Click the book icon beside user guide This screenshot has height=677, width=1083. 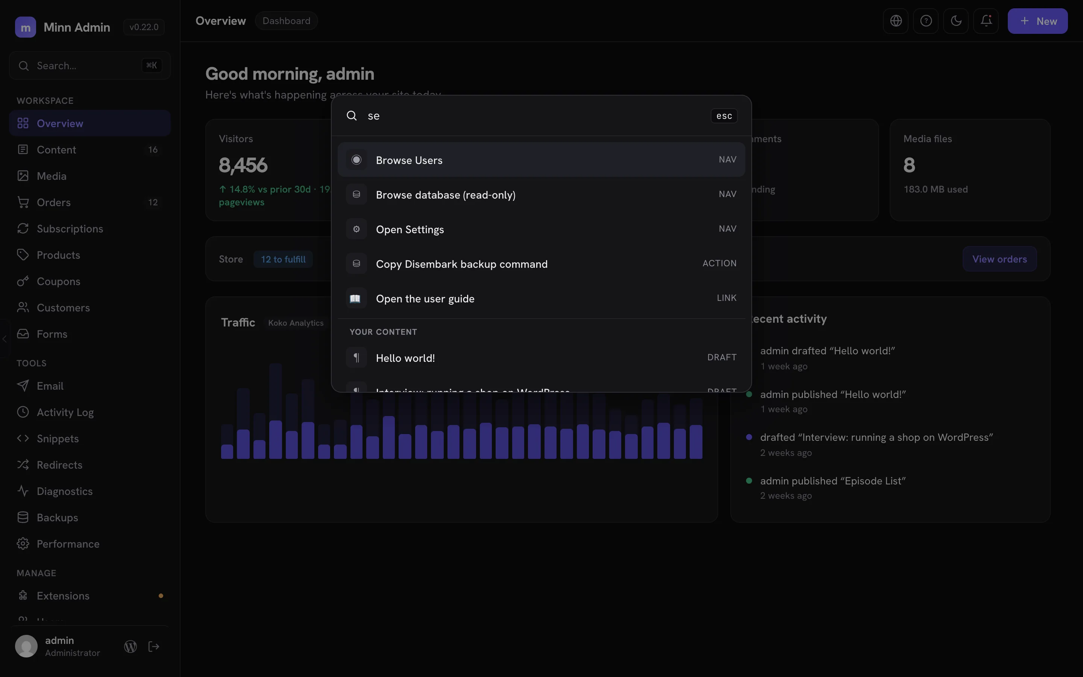coord(356,298)
